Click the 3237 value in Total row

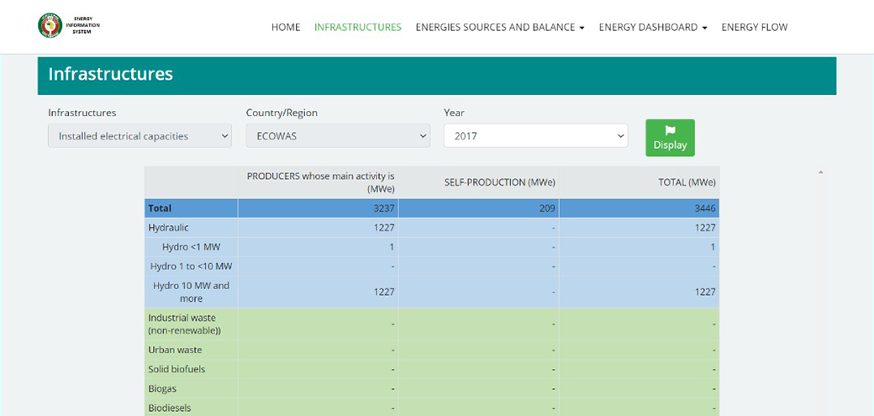(385, 208)
